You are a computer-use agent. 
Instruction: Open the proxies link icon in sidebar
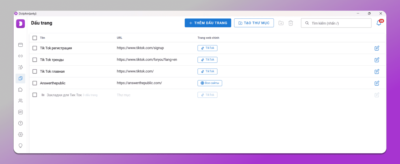pos(21,56)
